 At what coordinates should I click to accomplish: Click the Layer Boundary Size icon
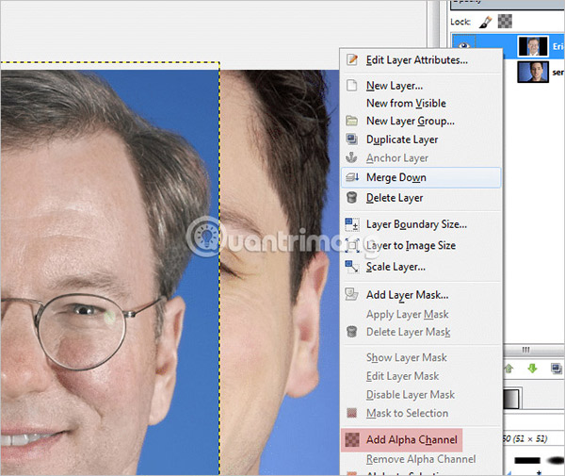[x=352, y=224]
